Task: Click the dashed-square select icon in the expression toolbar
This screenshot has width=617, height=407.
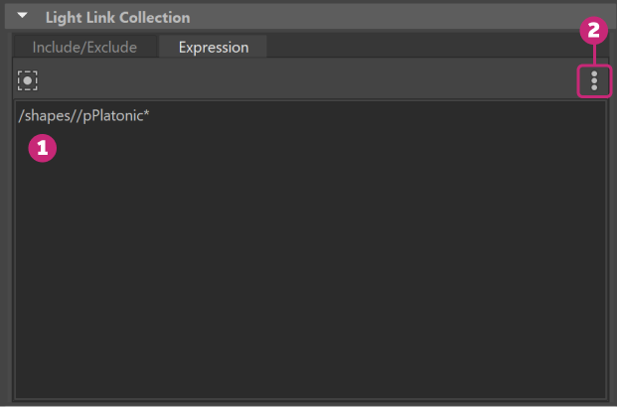Action: [28, 80]
